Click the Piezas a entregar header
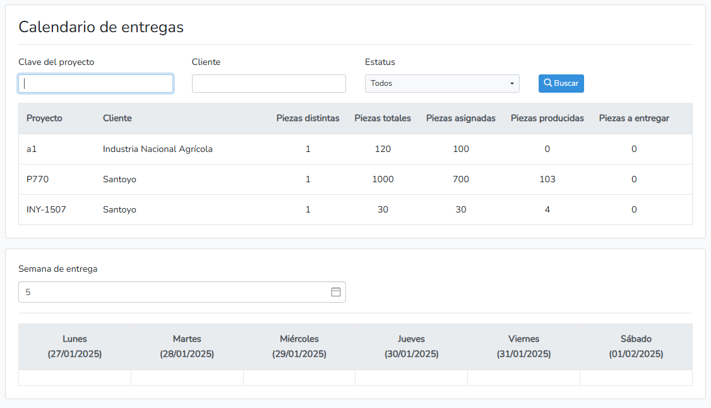The height and width of the screenshot is (408, 711). click(634, 119)
